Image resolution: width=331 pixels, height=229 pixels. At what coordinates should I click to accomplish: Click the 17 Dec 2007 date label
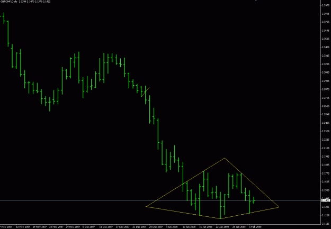click(123, 227)
